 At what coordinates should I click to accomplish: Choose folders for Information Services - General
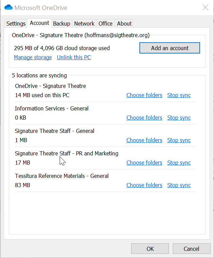144,118
